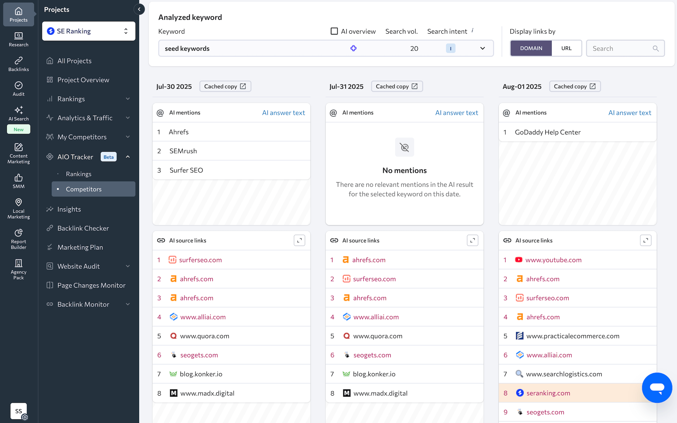This screenshot has width=677, height=423.
Task: Open the SMM section
Action: [19, 181]
